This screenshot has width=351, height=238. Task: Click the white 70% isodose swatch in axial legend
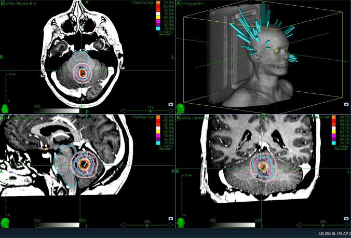[x=158, y=14]
